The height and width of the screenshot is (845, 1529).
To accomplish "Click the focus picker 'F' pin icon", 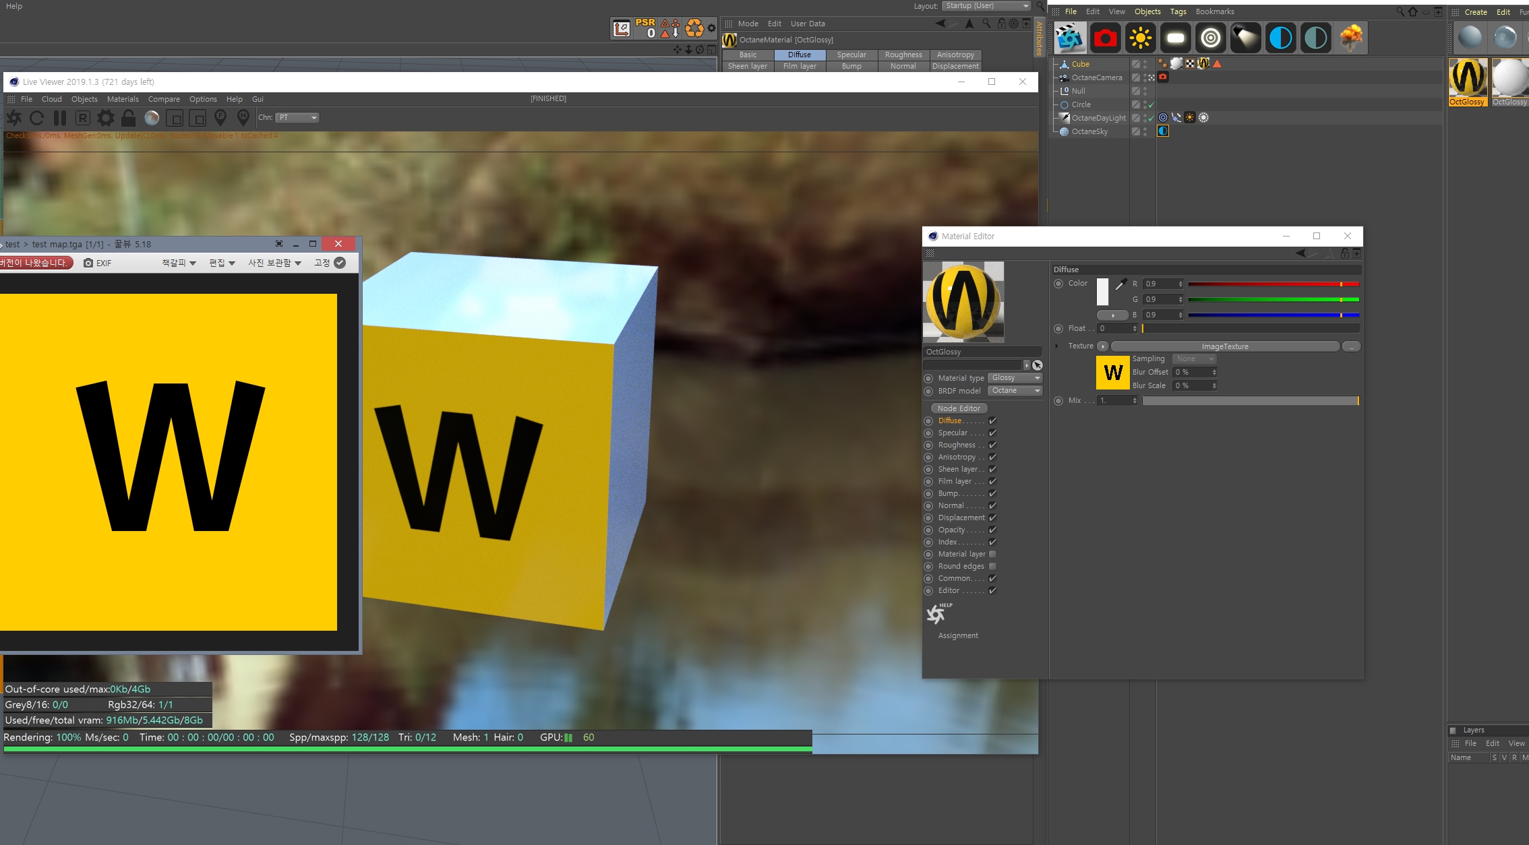I will pos(220,118).
